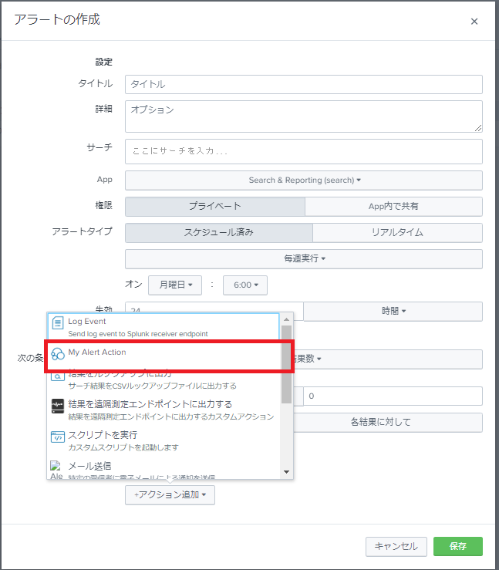Open the Search & Reporting app dropdown

[x=304, y=180]
